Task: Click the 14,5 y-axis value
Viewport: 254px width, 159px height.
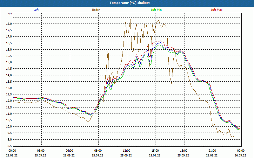Action: [9, 69]
